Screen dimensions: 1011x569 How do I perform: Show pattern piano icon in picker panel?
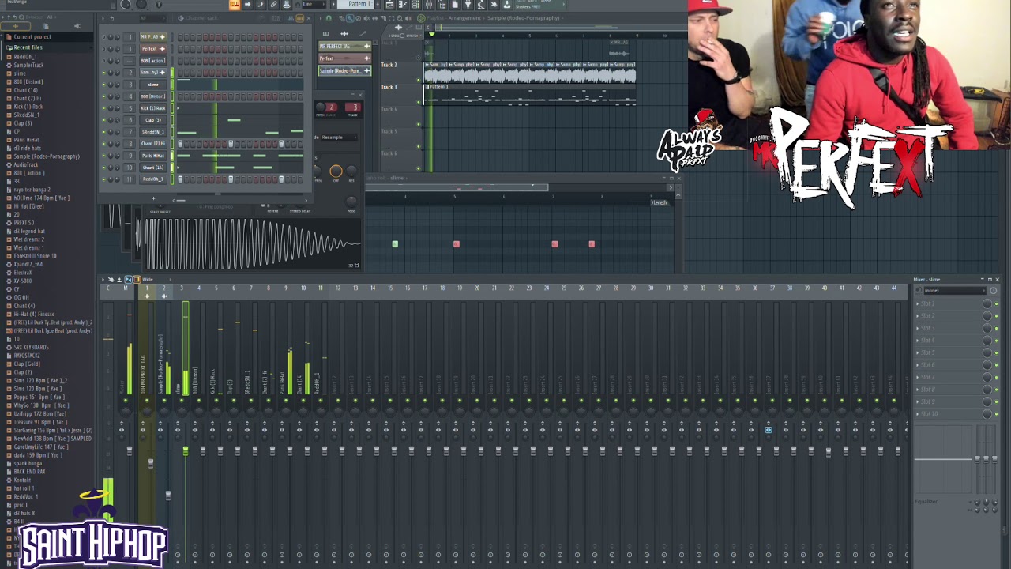(x=325, y=34)
